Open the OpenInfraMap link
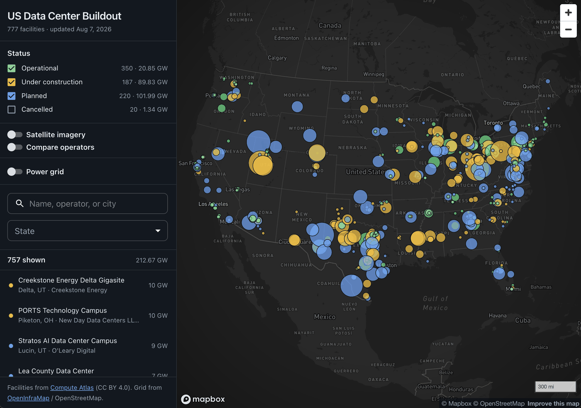Viewport: 581px width, 408px height. point(28,398)
